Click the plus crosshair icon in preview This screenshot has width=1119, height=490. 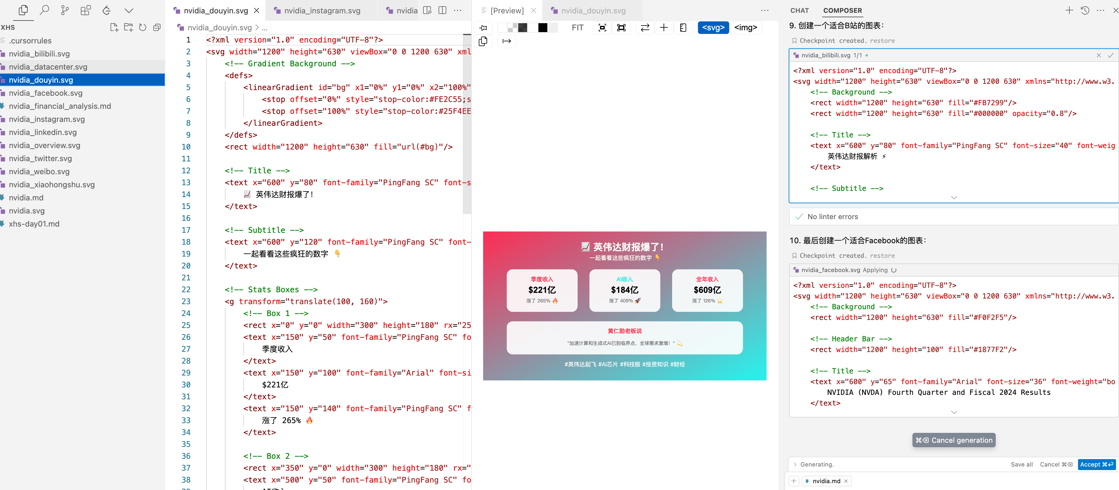664,28
